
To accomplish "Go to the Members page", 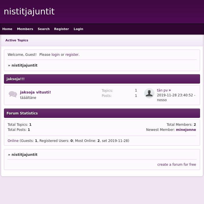I will pyautogui.click(x=25, y=29).
